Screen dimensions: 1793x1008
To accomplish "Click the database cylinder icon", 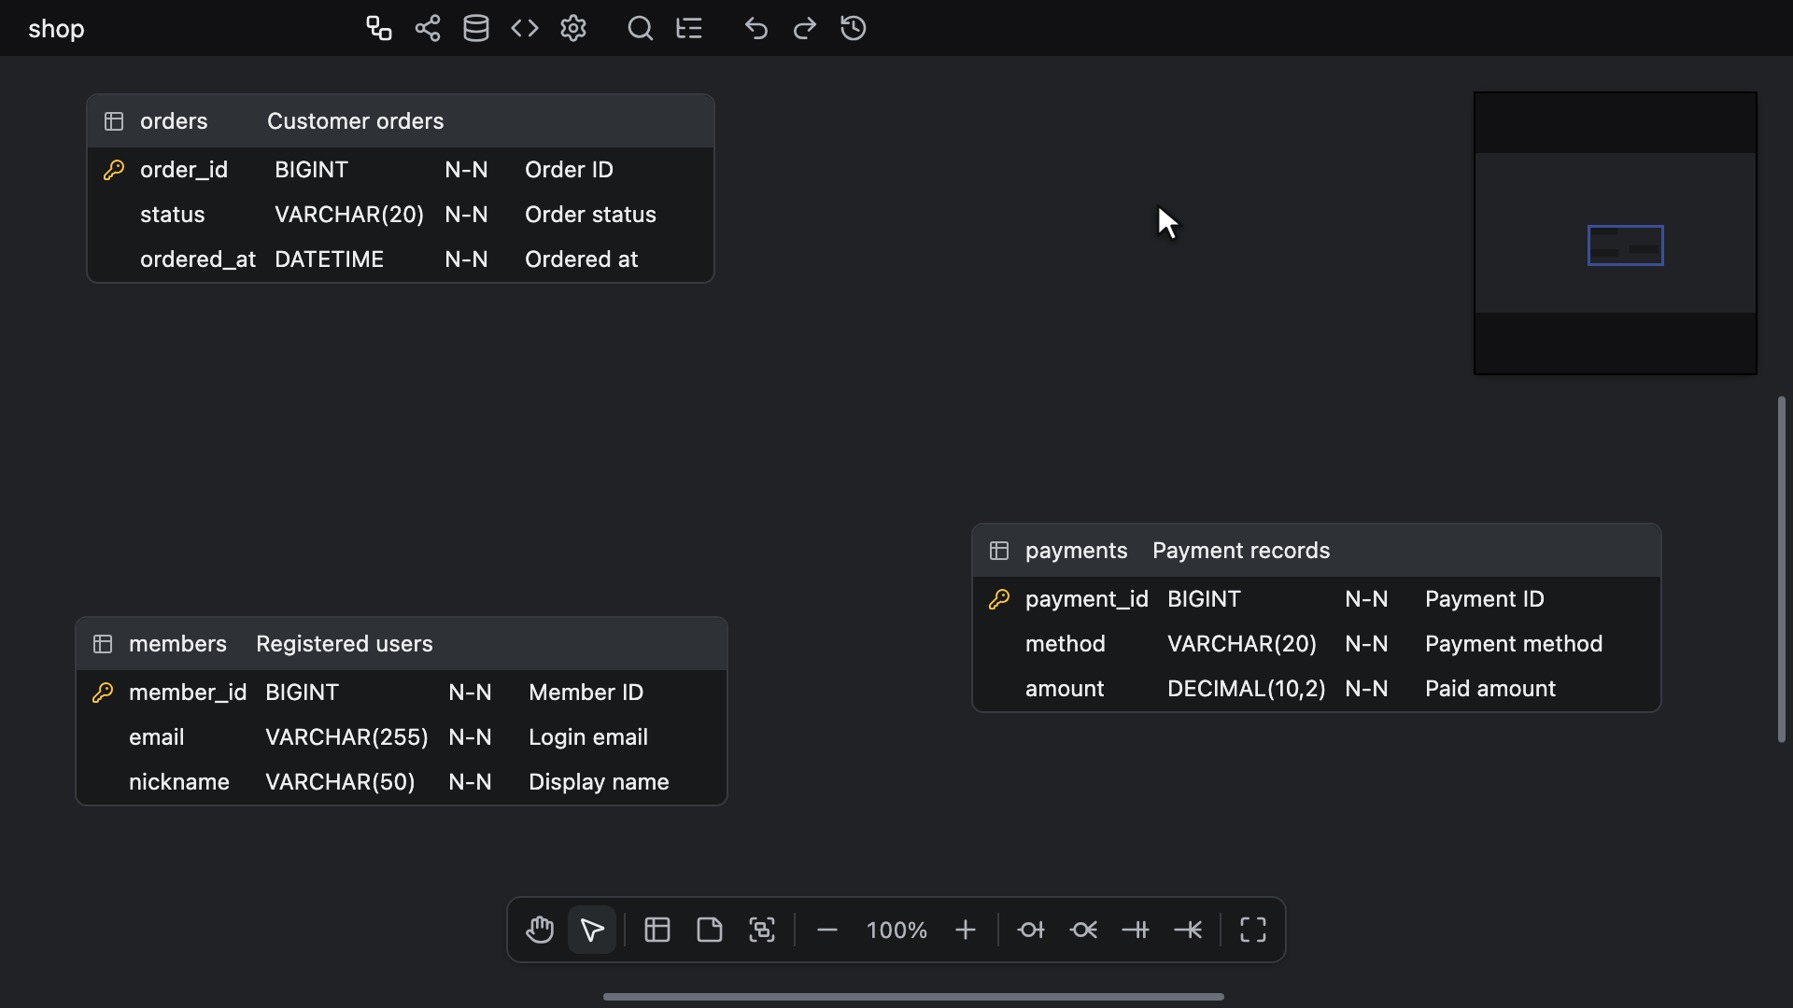I will coord(476,28).
